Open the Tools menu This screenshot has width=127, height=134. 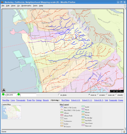tap(35, 6)
